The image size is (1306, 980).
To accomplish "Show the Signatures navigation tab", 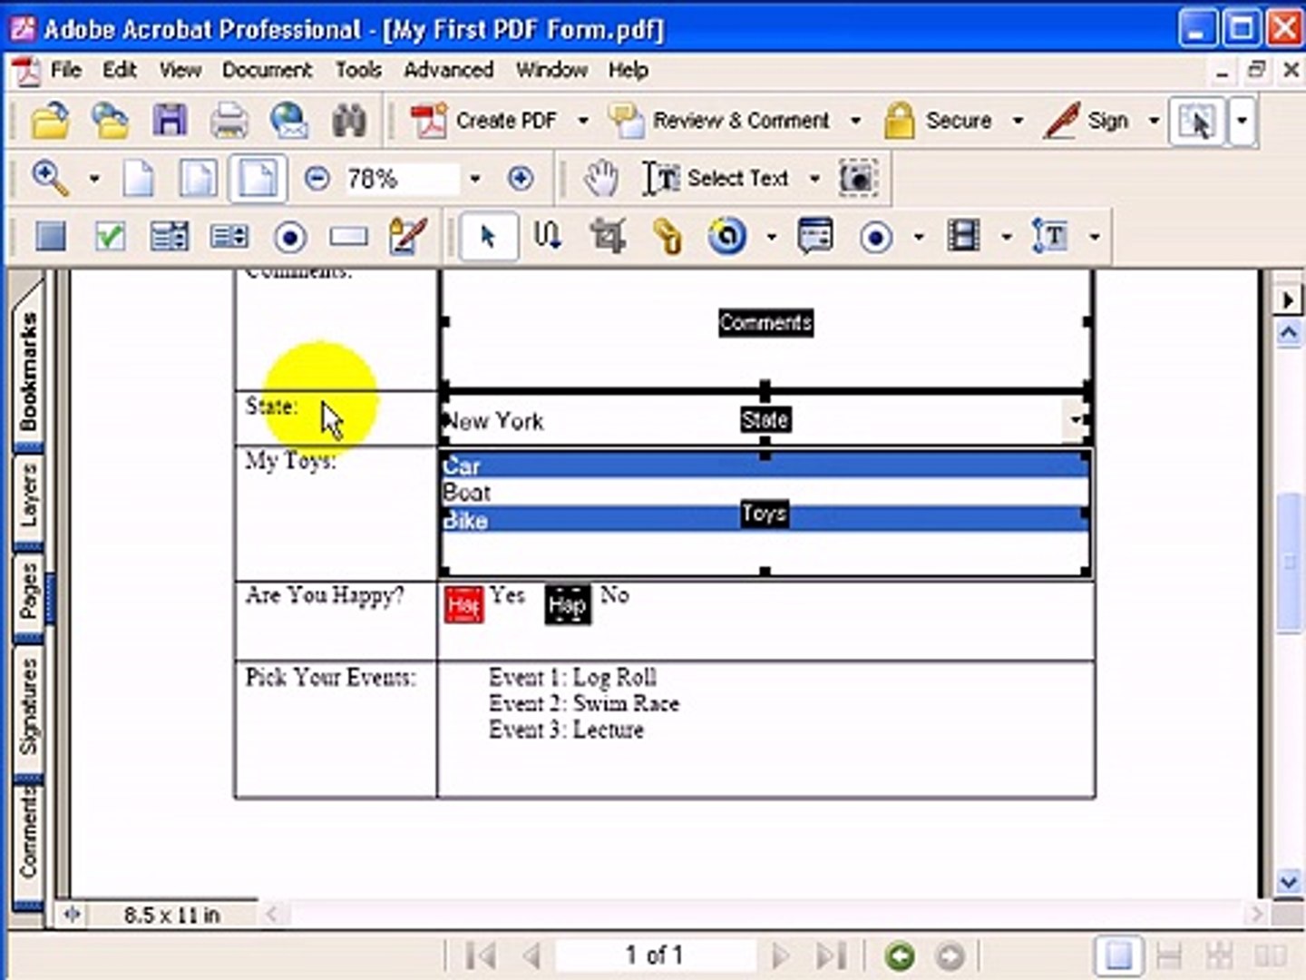I will click(28, 707).
